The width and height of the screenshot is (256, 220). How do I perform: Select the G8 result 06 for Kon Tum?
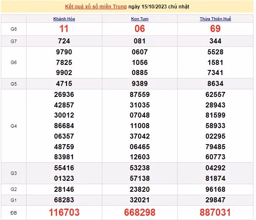click(x=139, y=29)
